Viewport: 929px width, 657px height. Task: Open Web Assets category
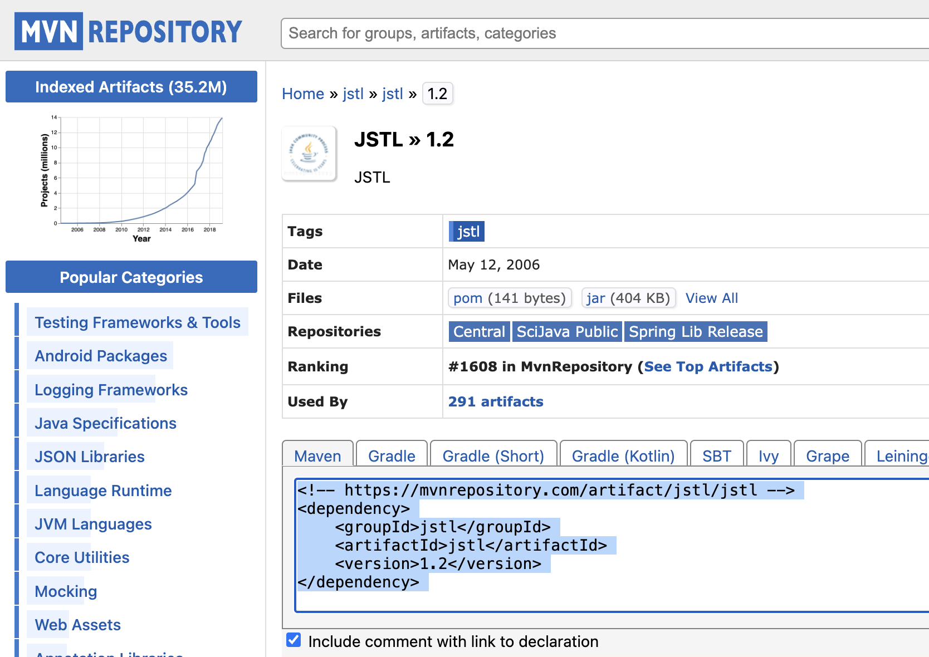pos(77,625)
